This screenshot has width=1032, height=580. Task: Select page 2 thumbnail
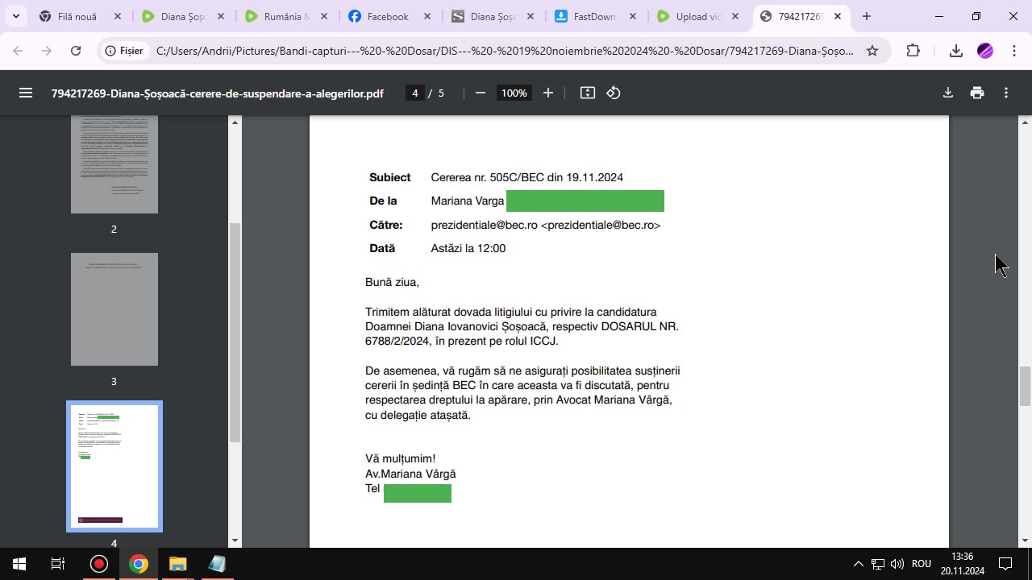(114, 164)
